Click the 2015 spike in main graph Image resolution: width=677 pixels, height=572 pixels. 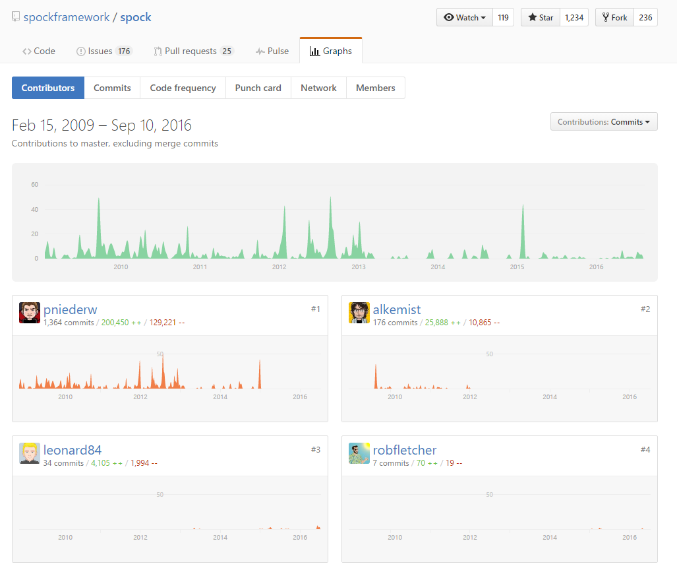coord(523,232)
